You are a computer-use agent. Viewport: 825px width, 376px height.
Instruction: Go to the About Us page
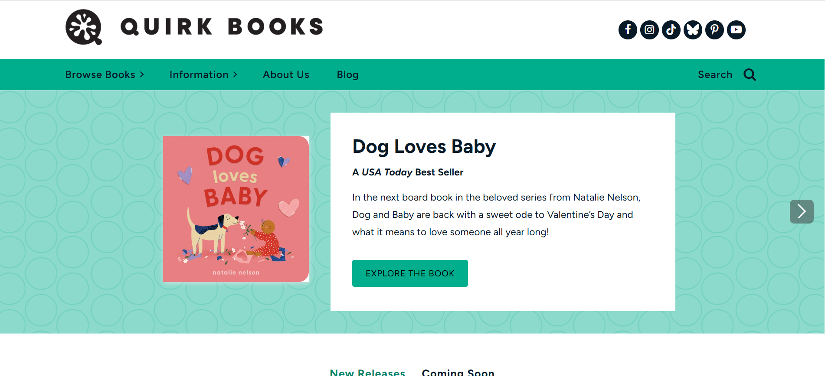286,75
